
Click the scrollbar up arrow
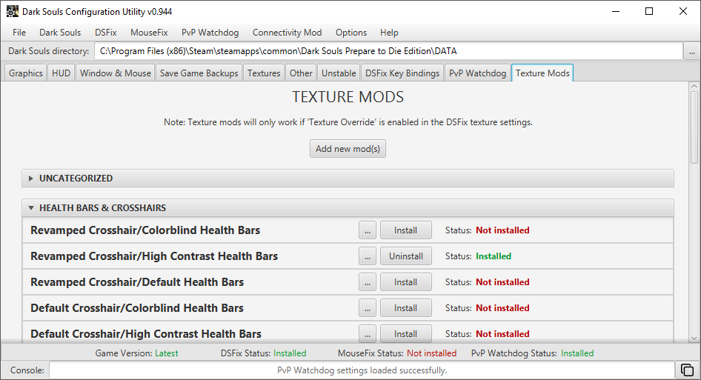pyautogui.click(x=694, y=86)
